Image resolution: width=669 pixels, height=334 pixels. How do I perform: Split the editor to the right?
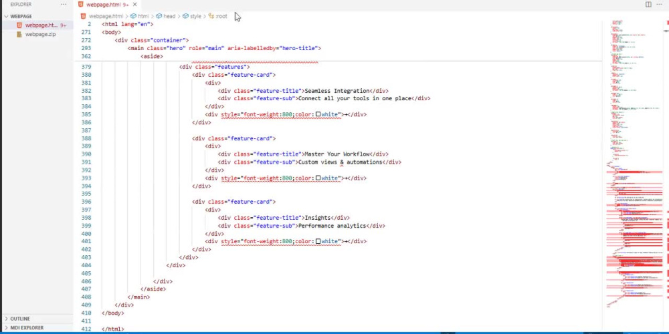coord(648,4)
